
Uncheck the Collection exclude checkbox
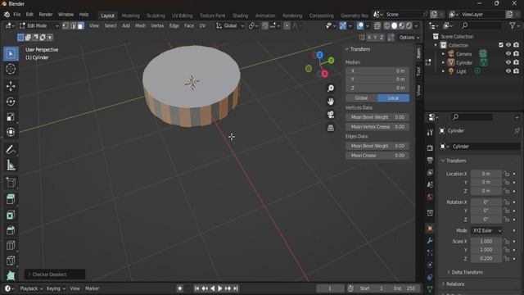pos(500,45)
